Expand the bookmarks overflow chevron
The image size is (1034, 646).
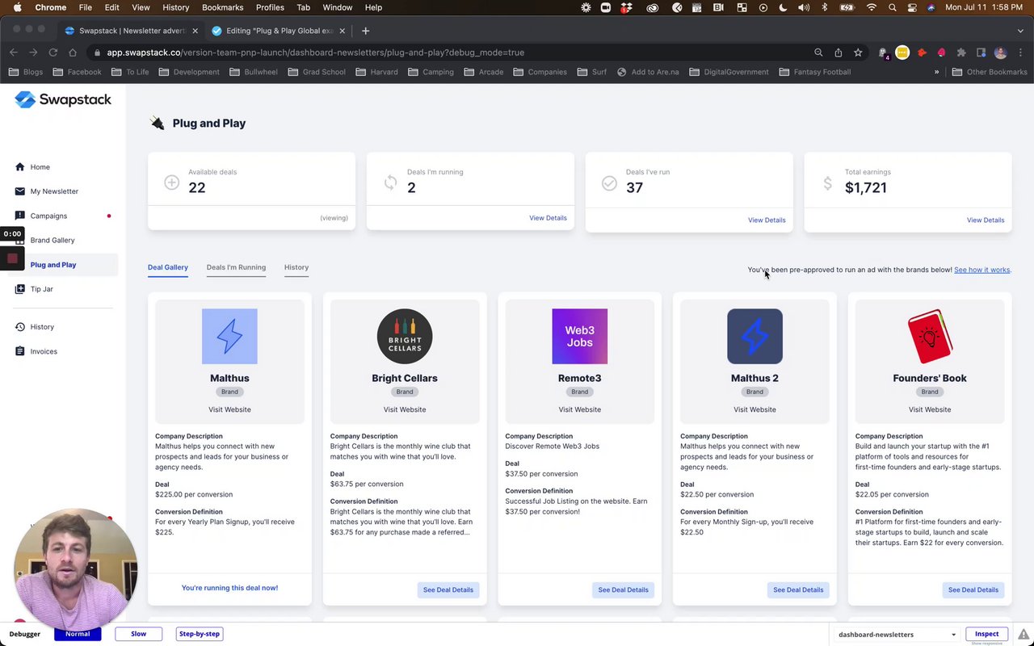(x=936, y=72)
